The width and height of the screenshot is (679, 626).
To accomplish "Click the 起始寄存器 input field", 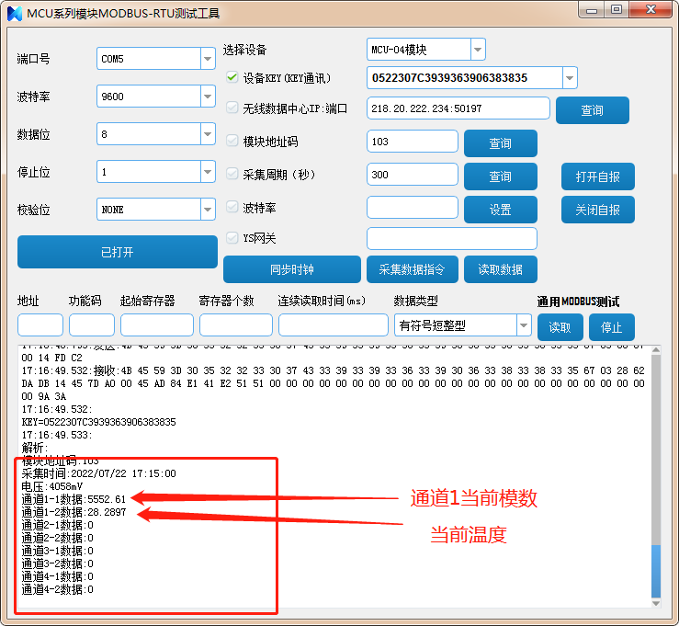I will [x=156, y=325].
